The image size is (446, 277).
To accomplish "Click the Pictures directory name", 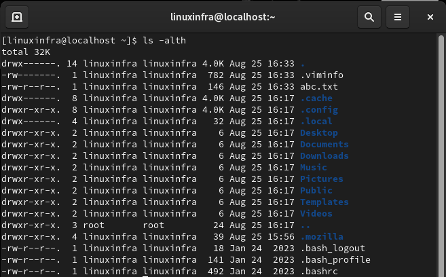I will (x=322, y=179).
